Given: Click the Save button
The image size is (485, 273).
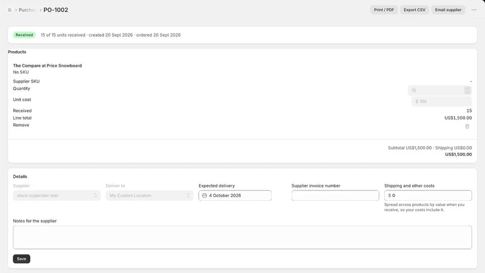Looking at the screenshot, I should tap(21, 259).
